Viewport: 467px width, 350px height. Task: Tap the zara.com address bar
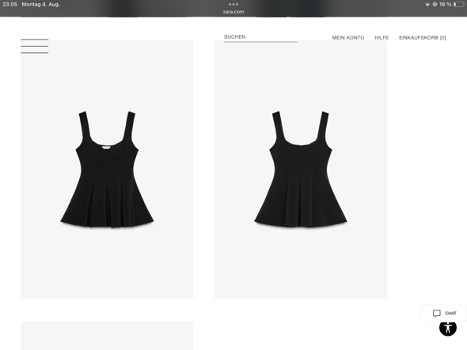[233, 12]
